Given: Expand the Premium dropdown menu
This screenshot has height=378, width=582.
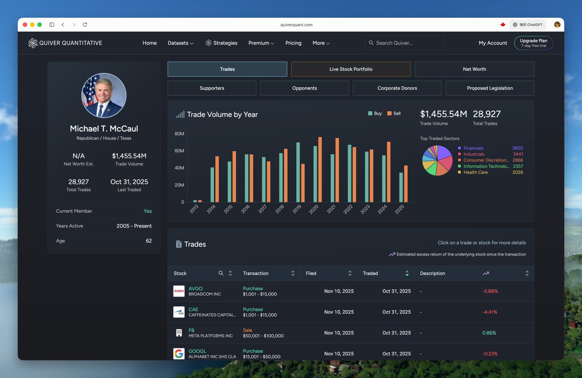Looking at the screenshot, I should coord(261,43).
